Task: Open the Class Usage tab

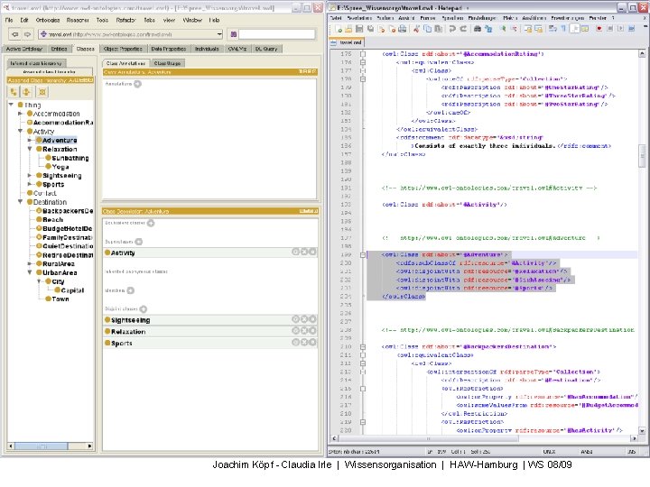Action: (167, 63)
